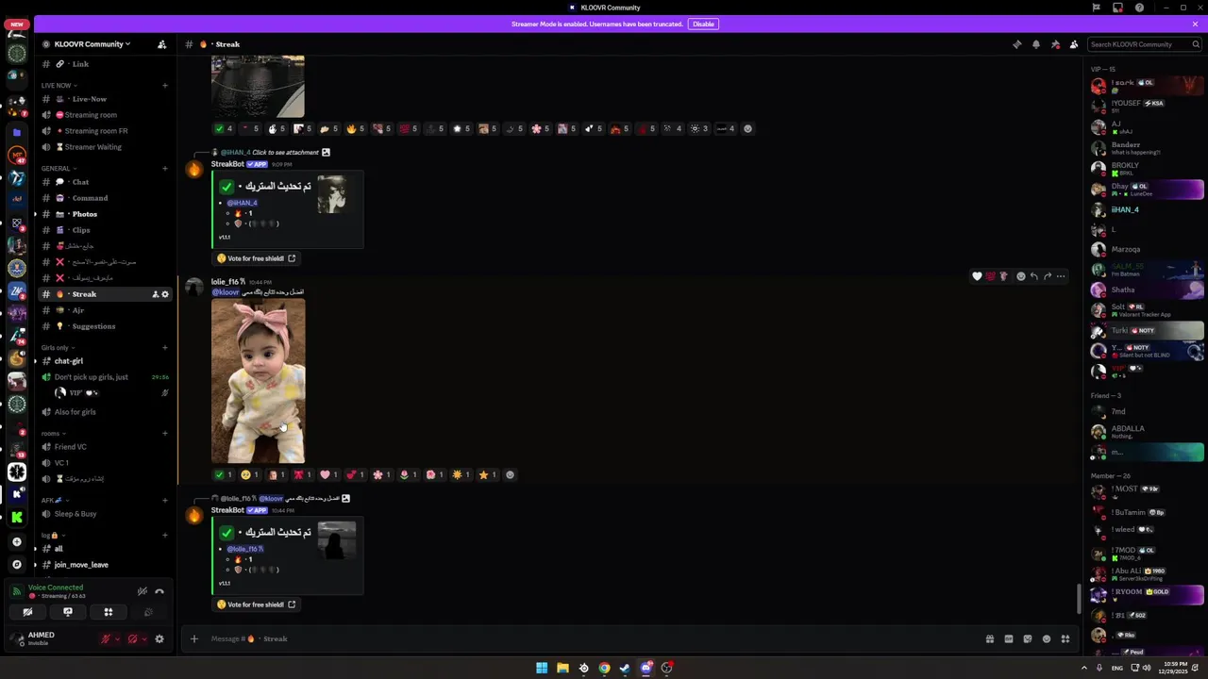Invite people icon next to server name
The width and height of the screenshot is (1208, 679).
161,44
